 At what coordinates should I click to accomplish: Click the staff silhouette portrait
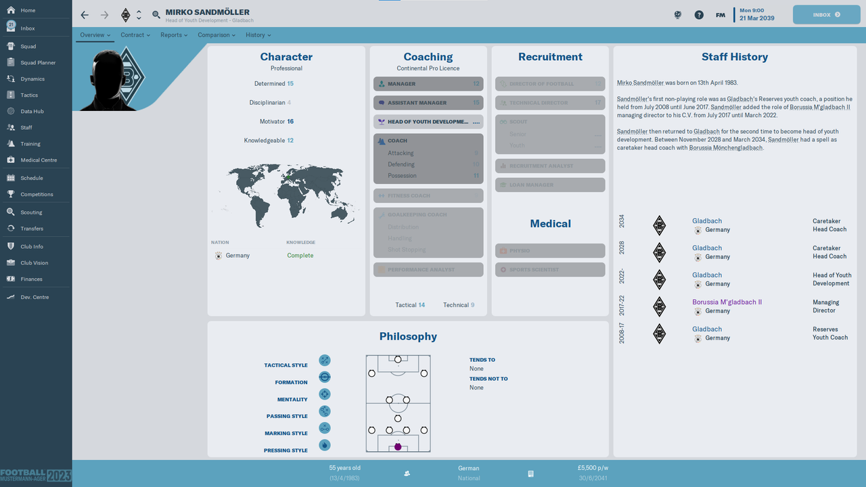pyautogui.click(x=109, y=80)
